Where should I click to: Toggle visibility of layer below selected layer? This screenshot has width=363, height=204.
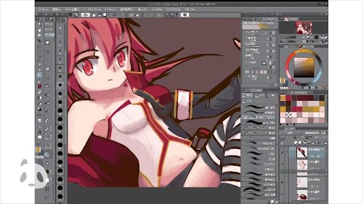(282, 164)
